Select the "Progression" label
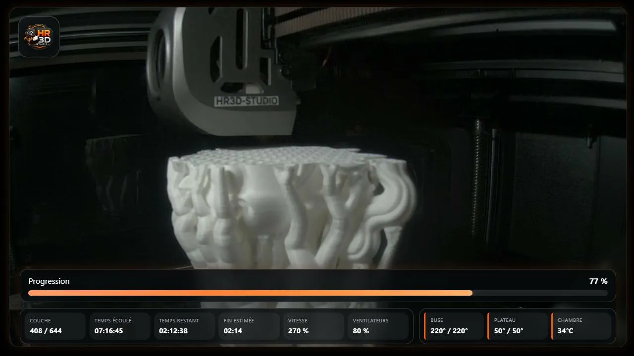This screenshot has height=356, width=634. click(49, 281)
